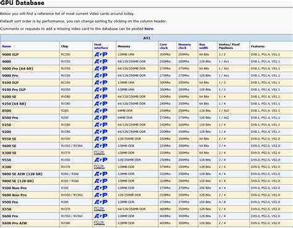Click AGP icon in 9000 Pro (64-bit) row
This screenshot has height=228, width=293.
click(x=101, y=69)
